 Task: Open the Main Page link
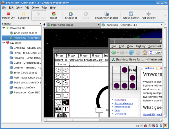pos(120,100)
